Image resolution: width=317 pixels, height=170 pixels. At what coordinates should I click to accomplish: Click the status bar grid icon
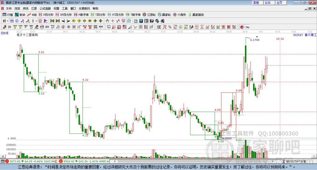point(2,161)
